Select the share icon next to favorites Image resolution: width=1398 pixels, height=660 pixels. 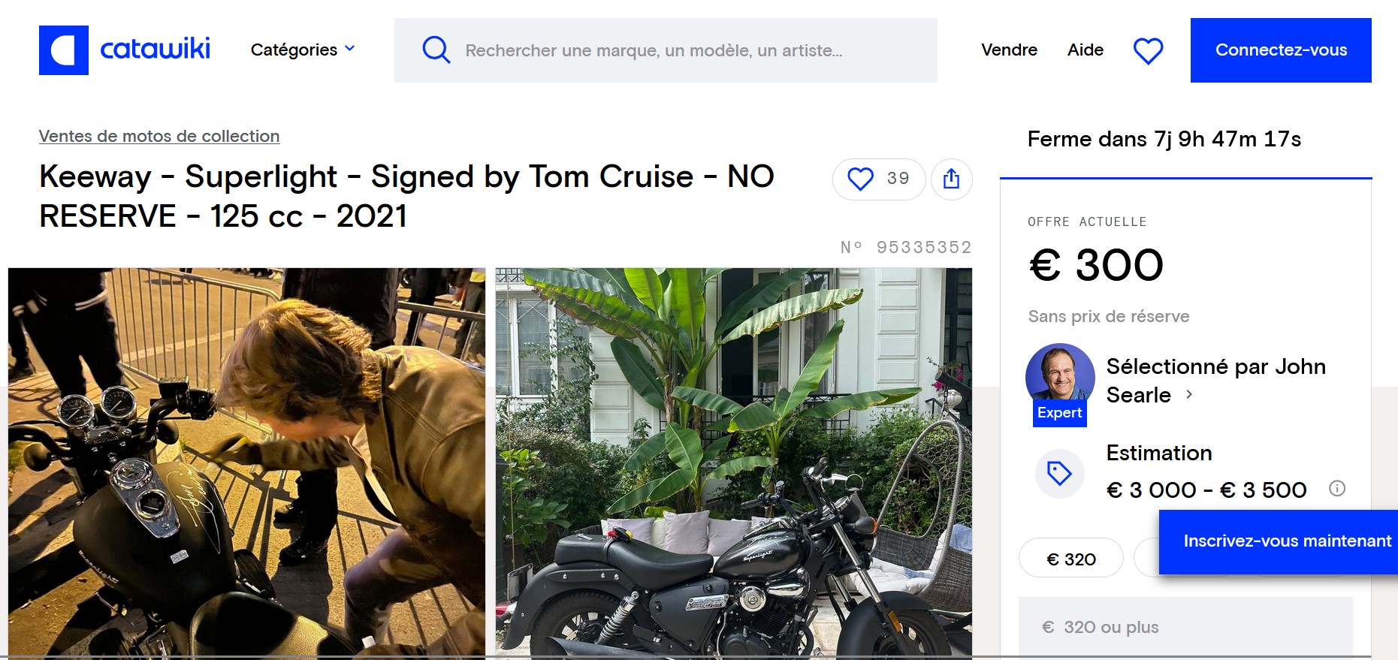[951, 179]
